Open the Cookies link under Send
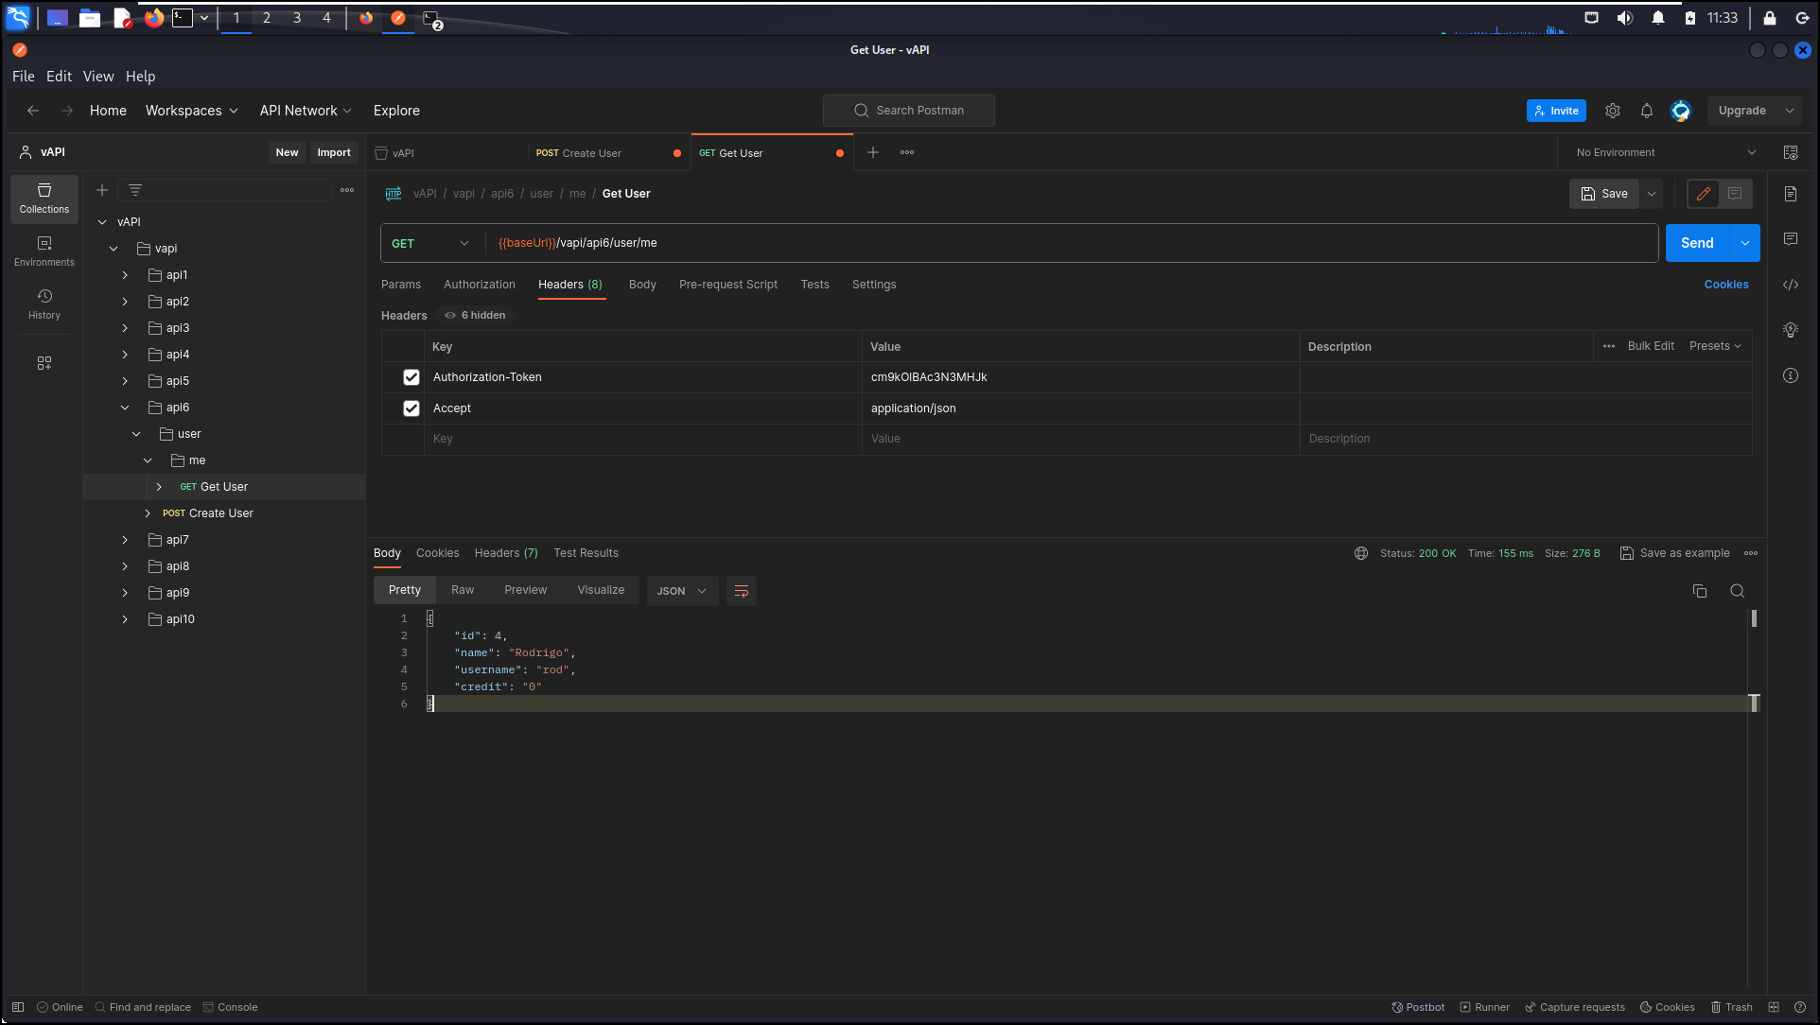1820x1025 pixels. pos(1726,285)
